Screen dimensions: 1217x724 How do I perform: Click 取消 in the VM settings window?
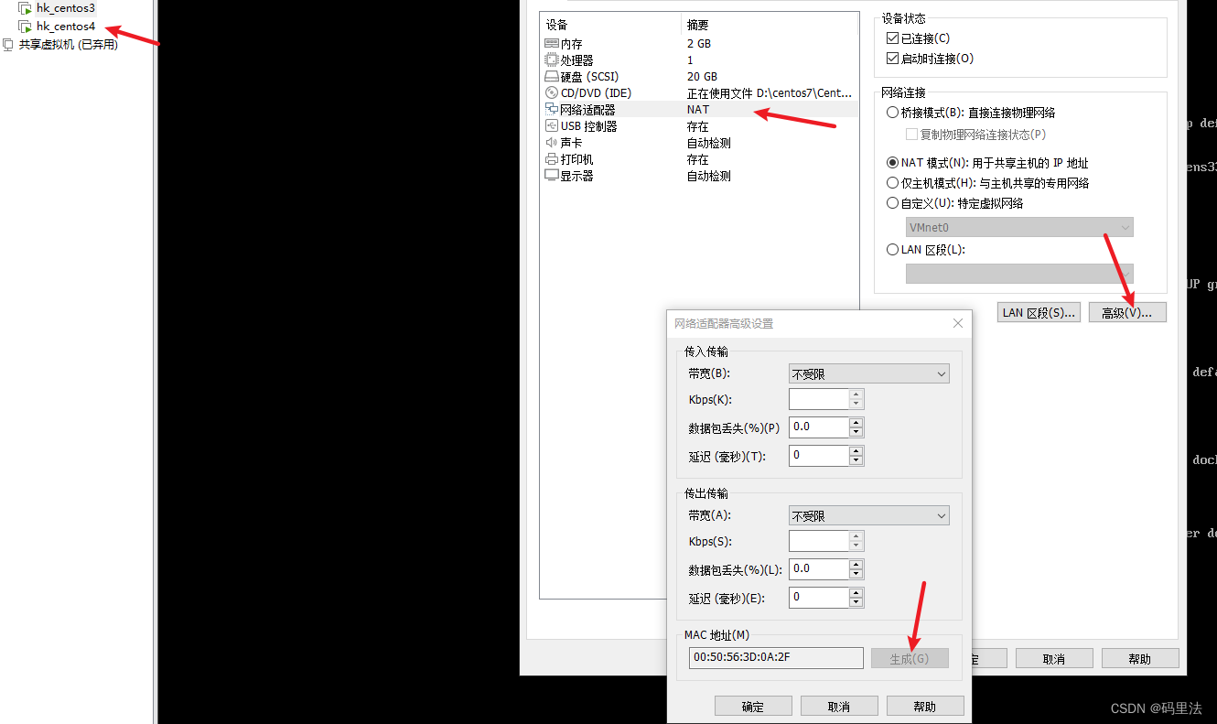tap(1053, 658)
